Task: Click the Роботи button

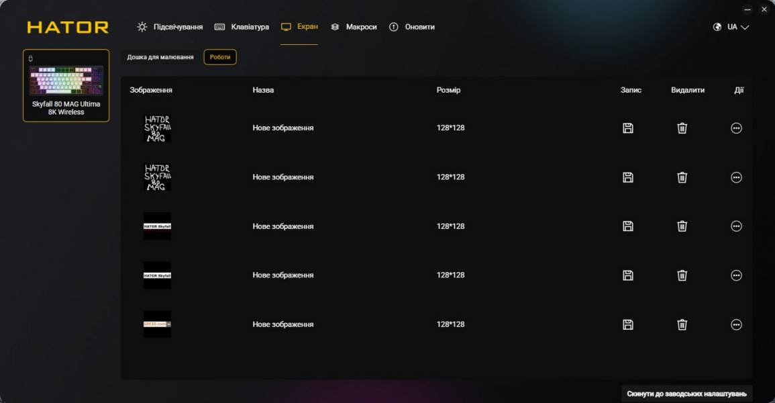Action: click(x=220, y=57)
